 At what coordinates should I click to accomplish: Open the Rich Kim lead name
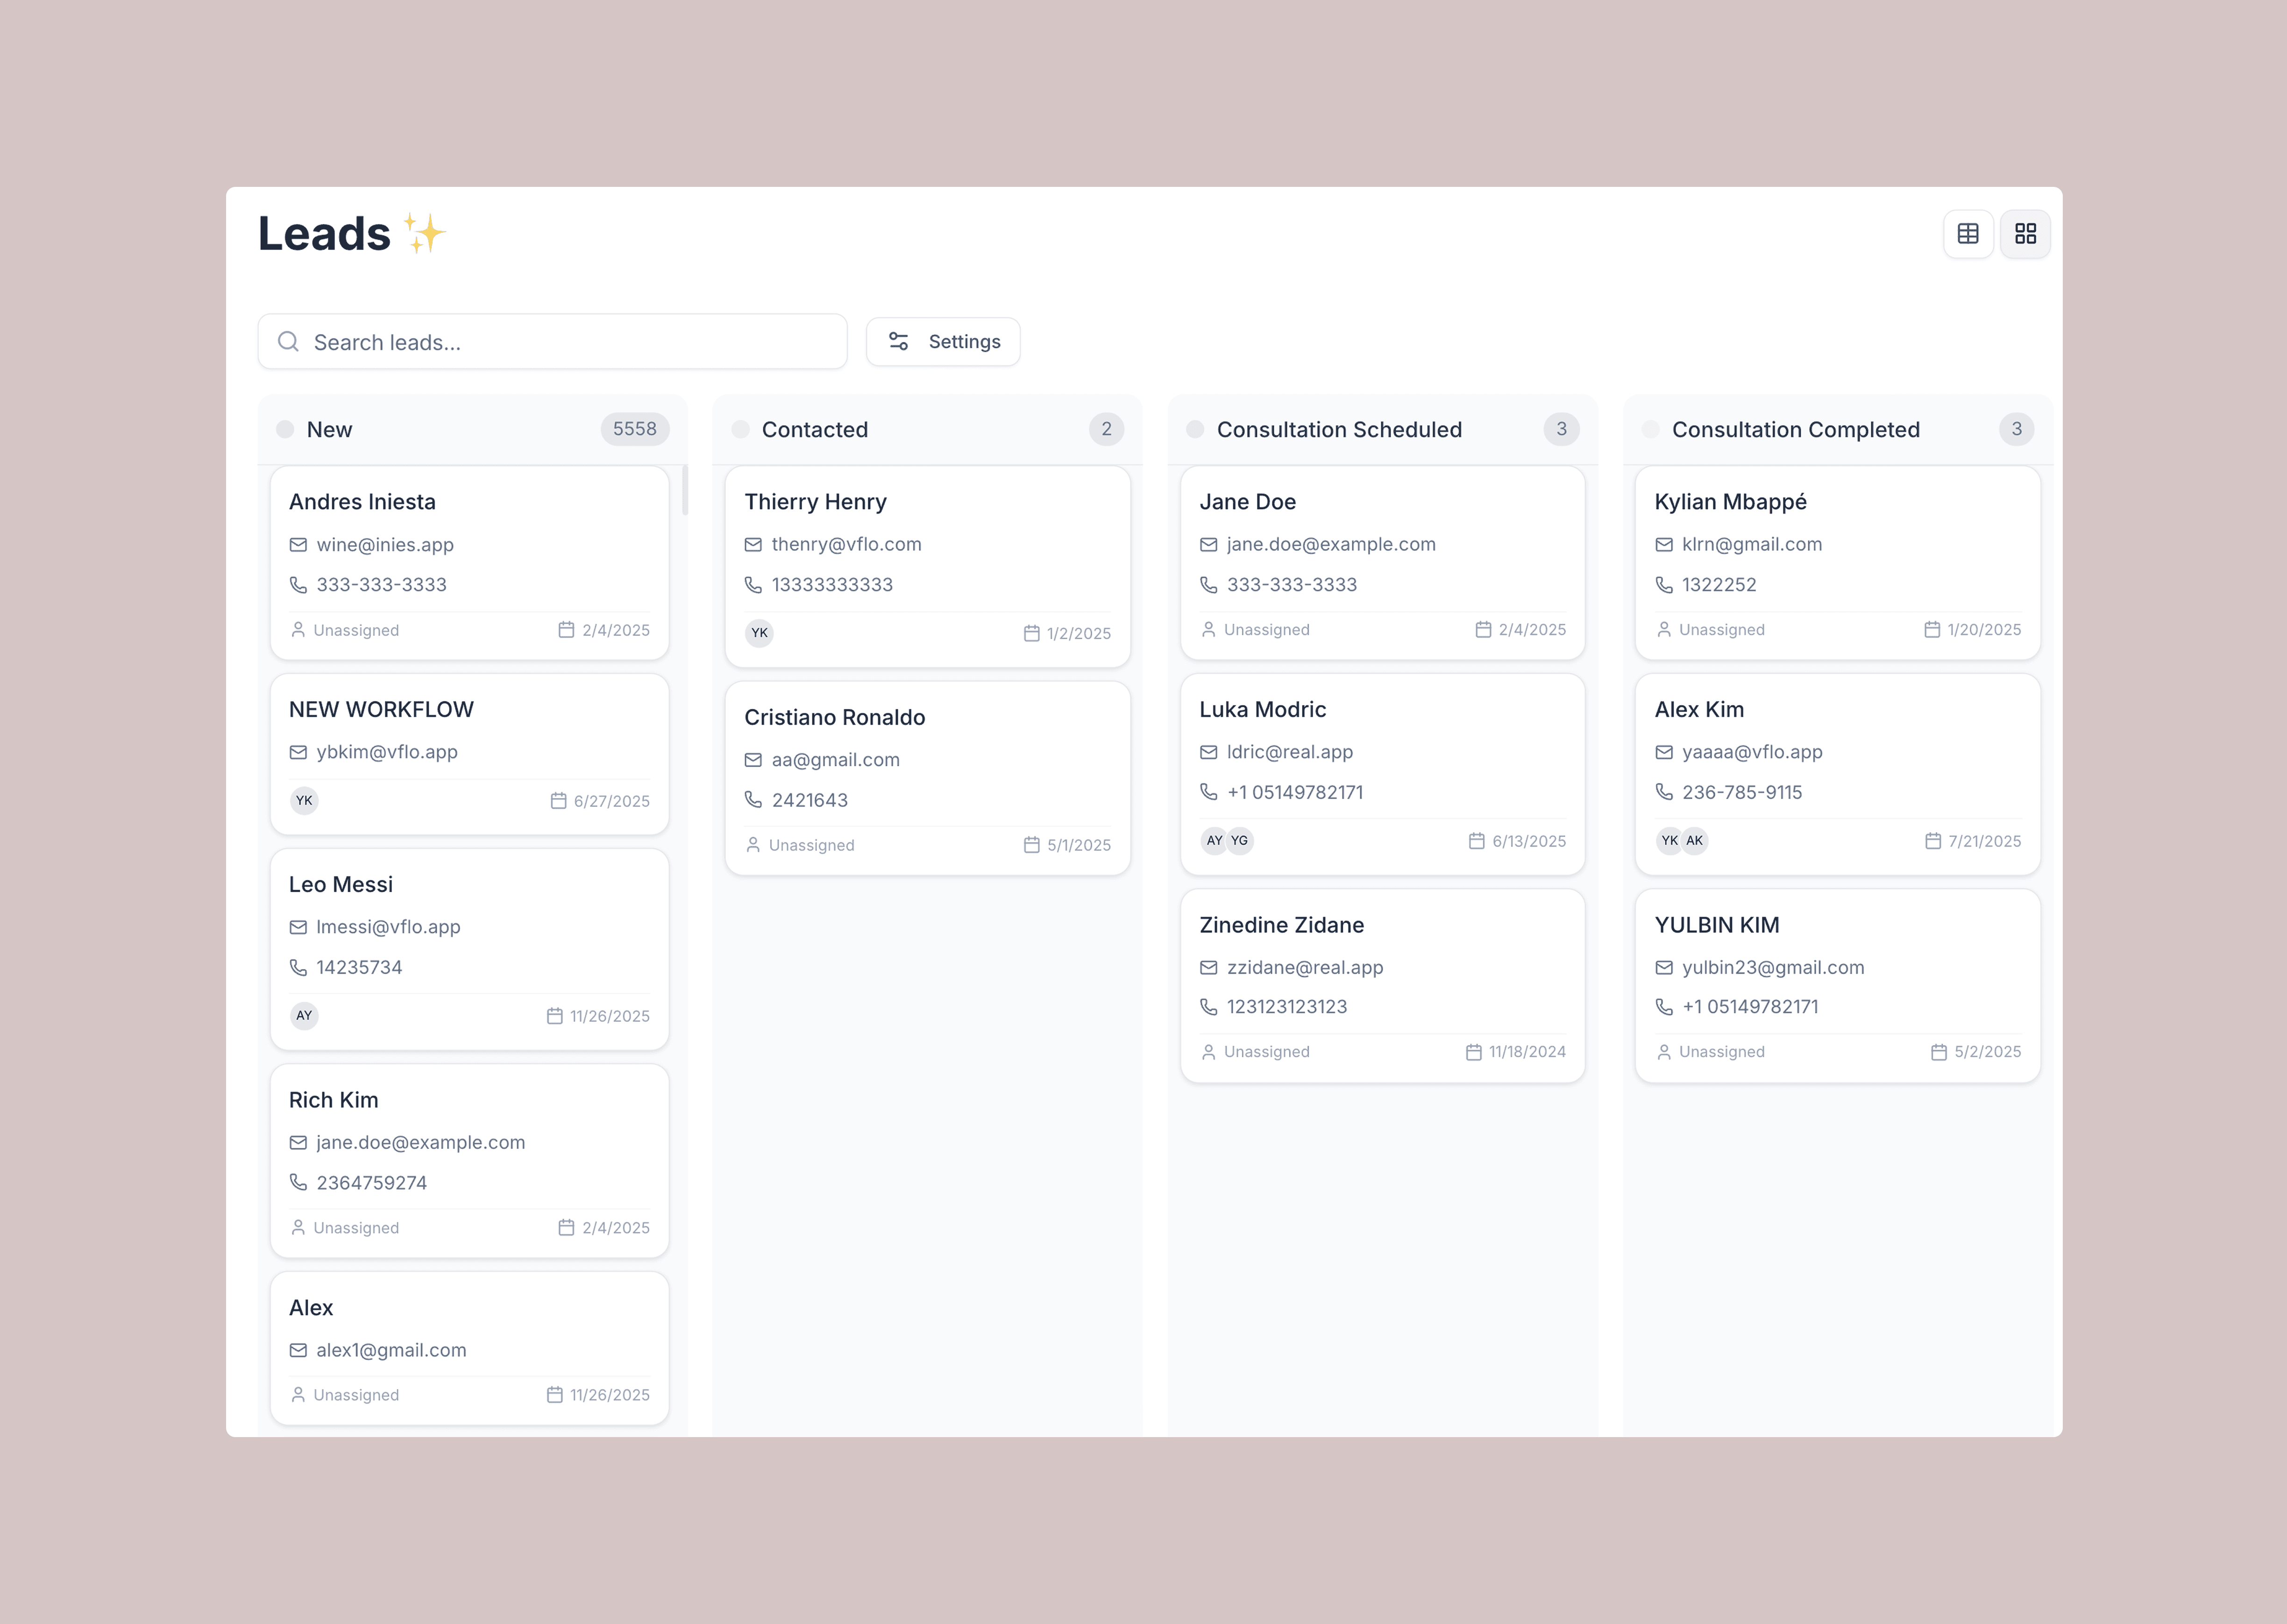point(334,1100)
